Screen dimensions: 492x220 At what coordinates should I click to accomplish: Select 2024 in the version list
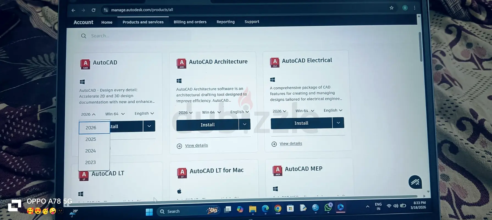tap(94, 151)
